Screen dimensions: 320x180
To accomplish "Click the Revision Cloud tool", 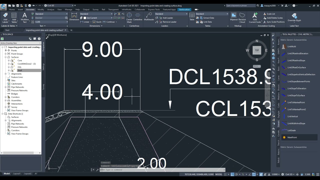I will (242, 17).
